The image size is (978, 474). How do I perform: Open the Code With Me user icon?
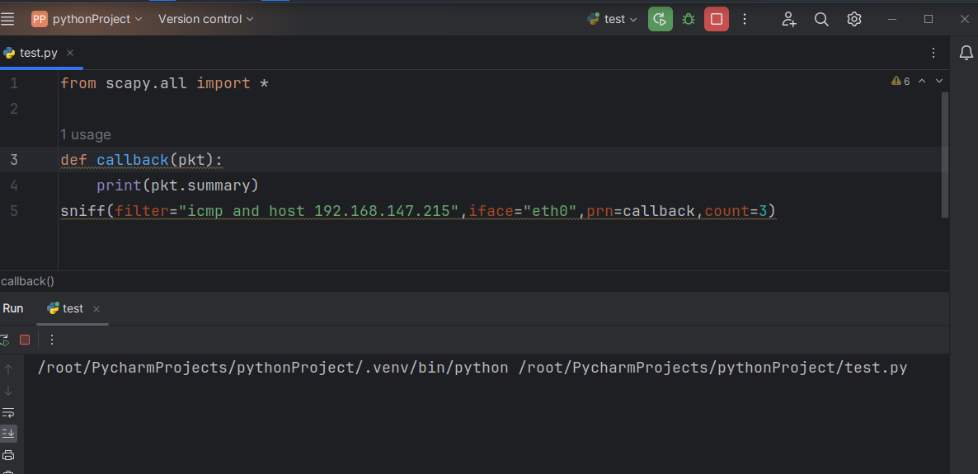(789, 19)
